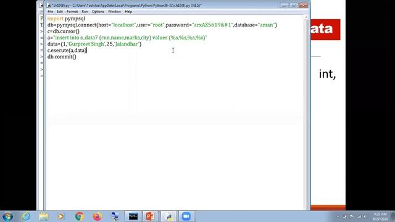Viewport: 395px width, 222px height.
Task: Switch to the black console taskbar window
Action: [133, 216]
